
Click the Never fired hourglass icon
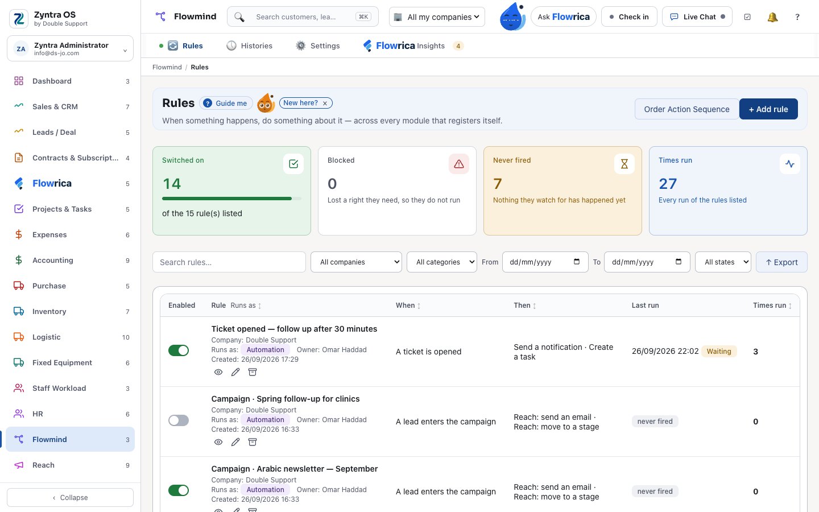[x=624, y=164]
